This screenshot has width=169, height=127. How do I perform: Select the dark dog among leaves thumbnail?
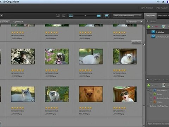coord(23,56)
